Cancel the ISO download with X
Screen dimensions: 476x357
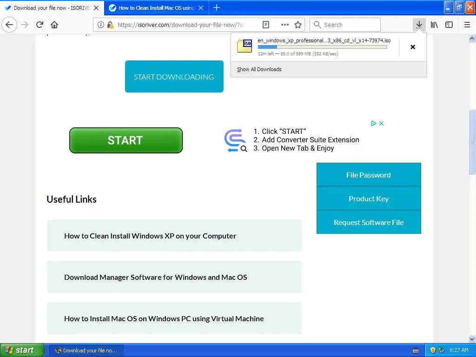point(413,47)
